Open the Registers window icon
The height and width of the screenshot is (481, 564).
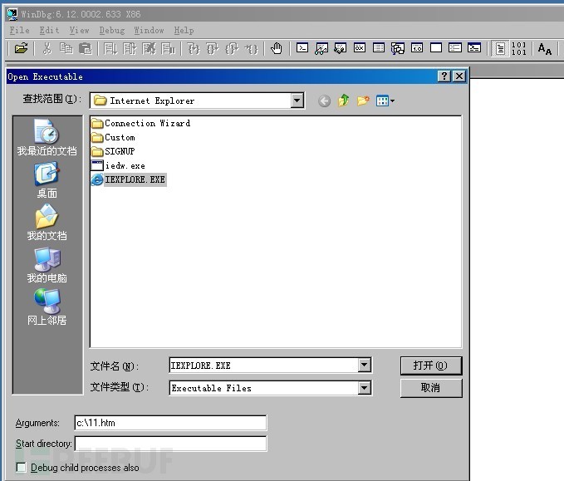click(360, 48)
